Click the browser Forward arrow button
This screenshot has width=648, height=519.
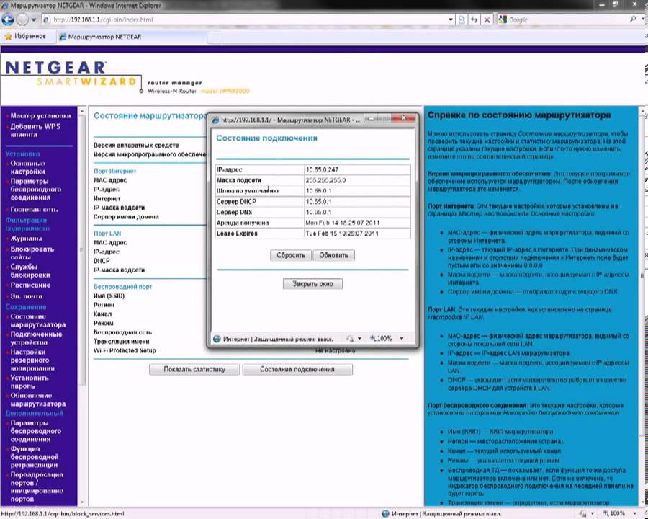[x=22, y=19]
